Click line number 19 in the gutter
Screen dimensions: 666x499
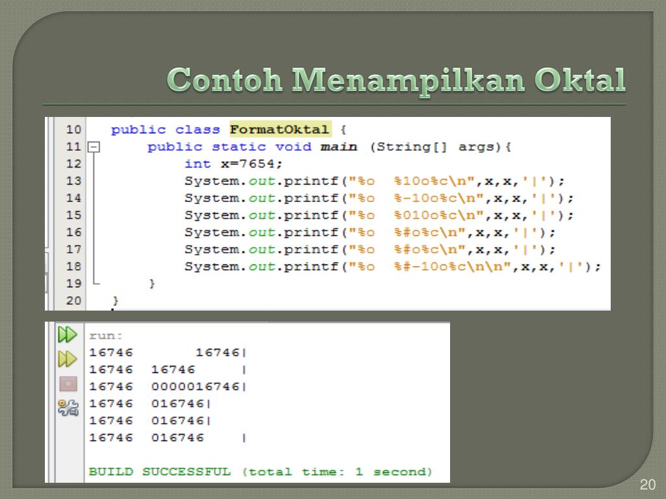(x=73, y=283)
